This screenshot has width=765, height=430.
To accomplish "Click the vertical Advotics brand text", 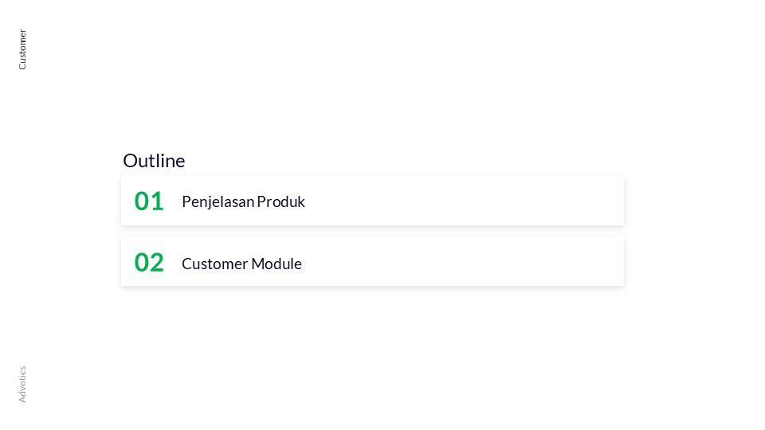I will pos(22,384).
